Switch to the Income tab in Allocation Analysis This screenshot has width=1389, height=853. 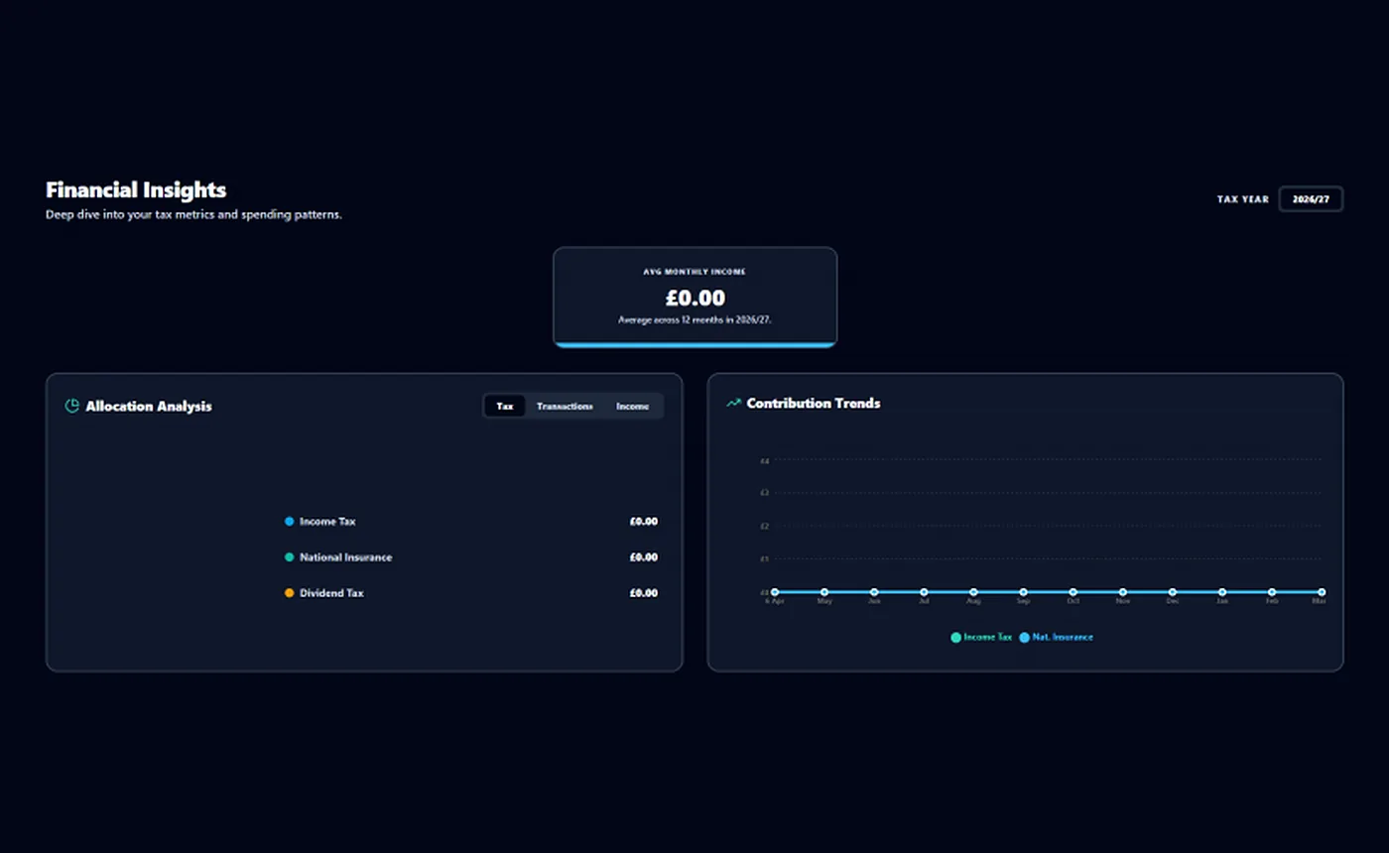tap(632, 406)
